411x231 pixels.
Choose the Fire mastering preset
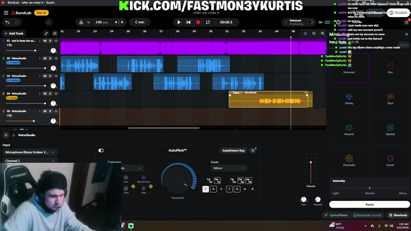(390, 68)
